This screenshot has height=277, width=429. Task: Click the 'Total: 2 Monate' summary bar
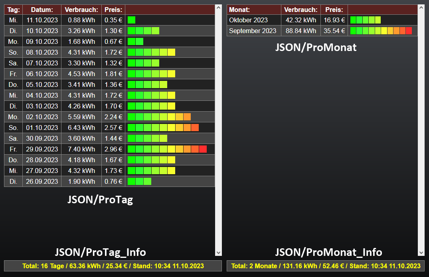click(326, 266)
